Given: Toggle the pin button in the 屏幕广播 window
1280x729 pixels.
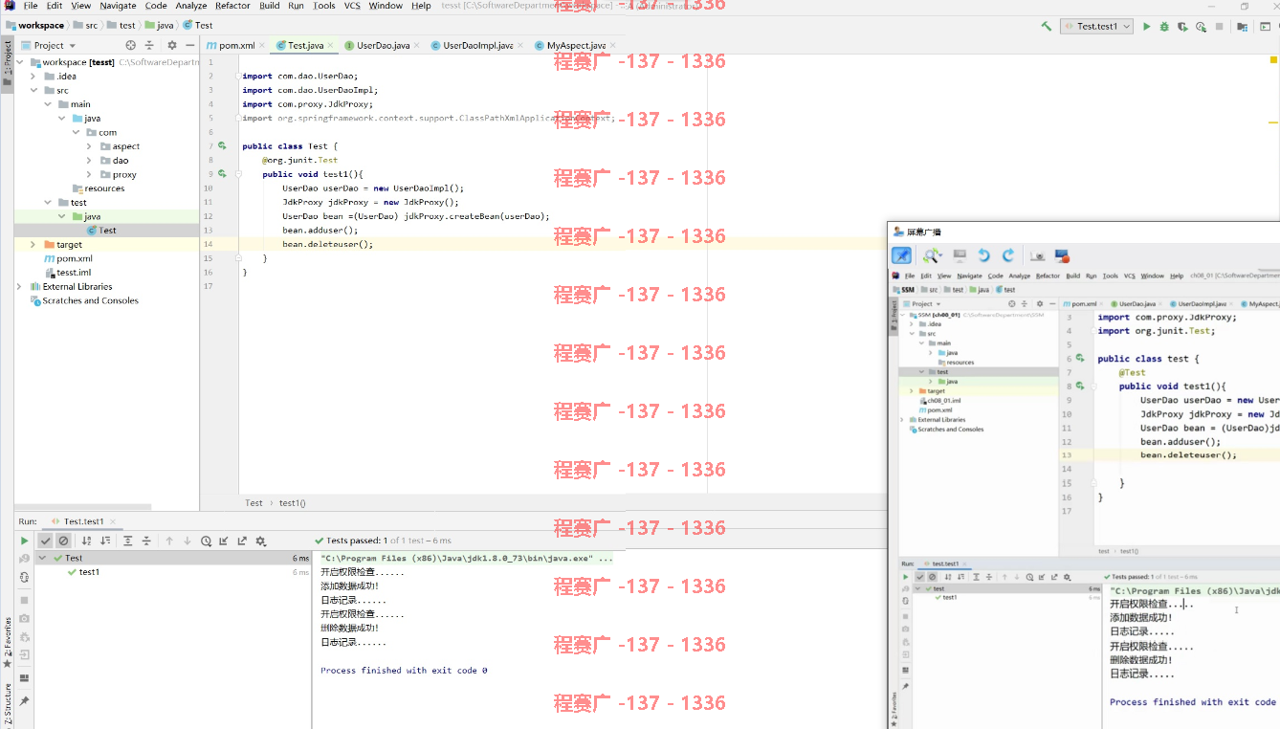Looking at the screenshot, I should click(x=901, y=255).
